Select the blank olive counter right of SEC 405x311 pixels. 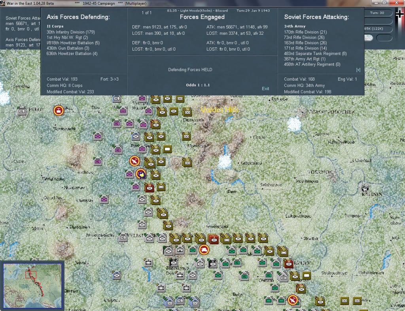click(307, 276)
